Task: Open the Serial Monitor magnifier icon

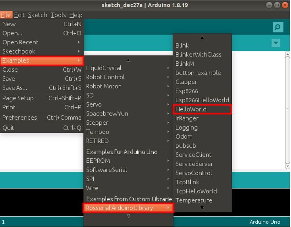Action: pos(278,27)
